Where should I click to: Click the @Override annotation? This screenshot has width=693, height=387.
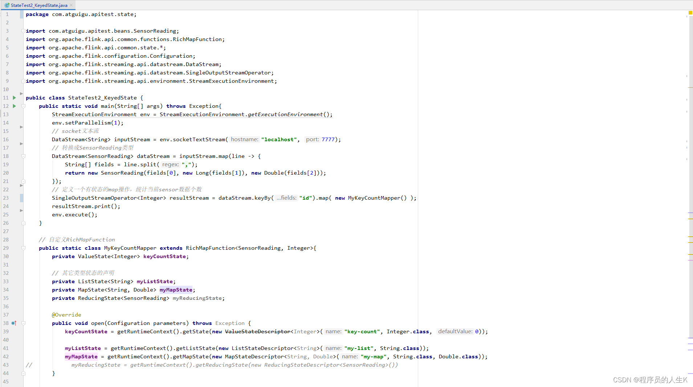click(x=66, y=315)
